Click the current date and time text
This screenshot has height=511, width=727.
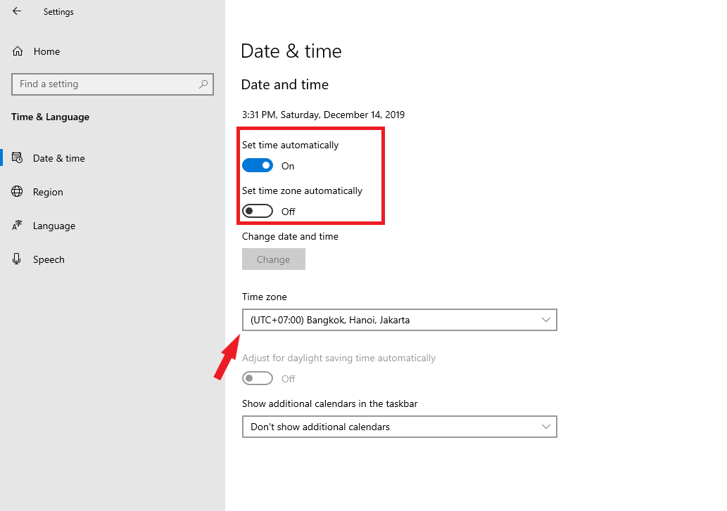tap(323, 115)
